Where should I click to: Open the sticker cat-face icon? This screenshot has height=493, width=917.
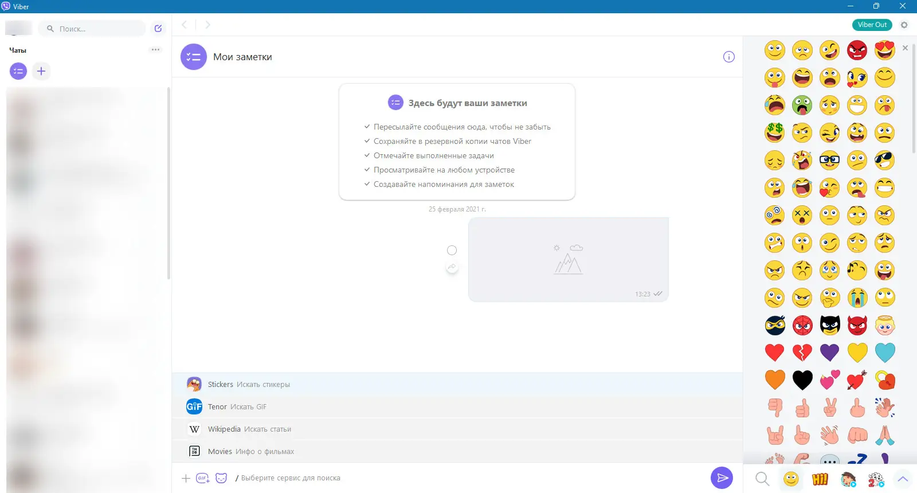(x=221, y=478)
